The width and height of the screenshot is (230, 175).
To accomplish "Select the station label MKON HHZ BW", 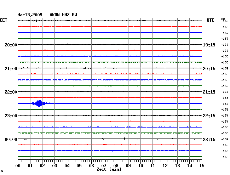I will click(x=63, y=15).
